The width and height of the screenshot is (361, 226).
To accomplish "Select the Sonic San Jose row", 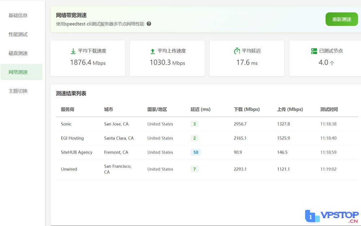I will click(207, 124).
